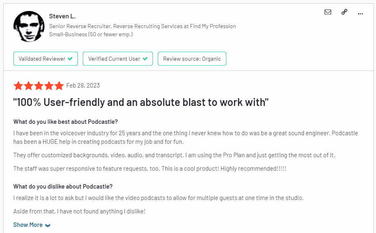
Task: Select the Verified Current User badge
Action: click(118, 59)
